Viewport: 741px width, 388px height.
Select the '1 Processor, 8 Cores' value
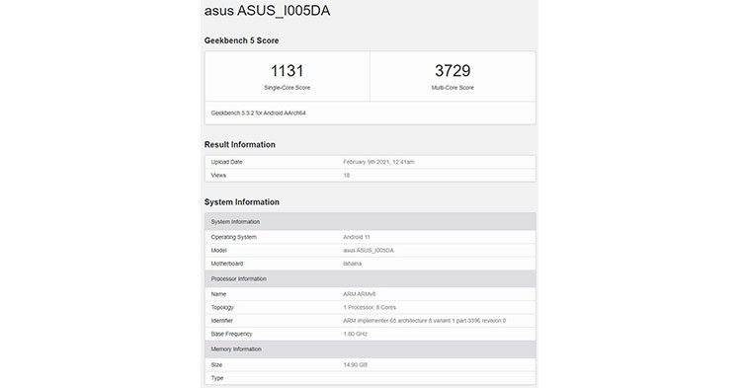[370, 307]
